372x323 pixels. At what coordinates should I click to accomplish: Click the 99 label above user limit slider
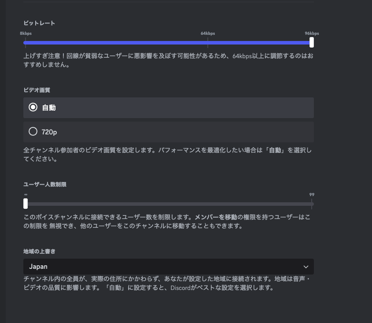312,194
